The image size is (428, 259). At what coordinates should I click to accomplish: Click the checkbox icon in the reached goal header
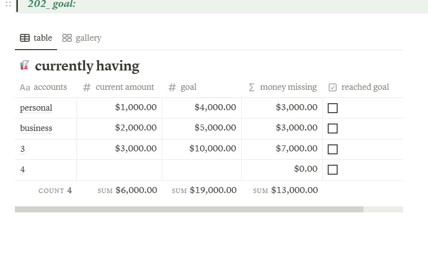coord(333,88)
